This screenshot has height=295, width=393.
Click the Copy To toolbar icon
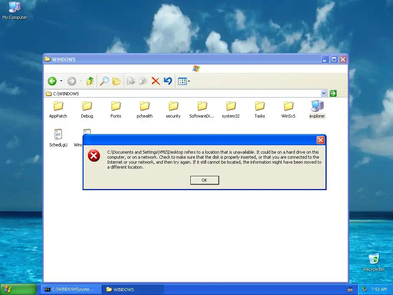pos(143,81)
